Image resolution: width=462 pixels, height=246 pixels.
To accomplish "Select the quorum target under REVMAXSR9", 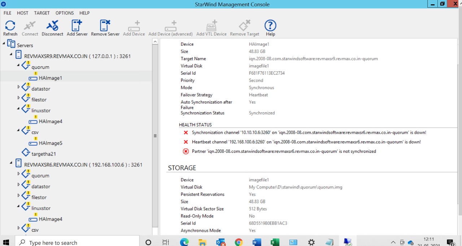I will (40, 67).
